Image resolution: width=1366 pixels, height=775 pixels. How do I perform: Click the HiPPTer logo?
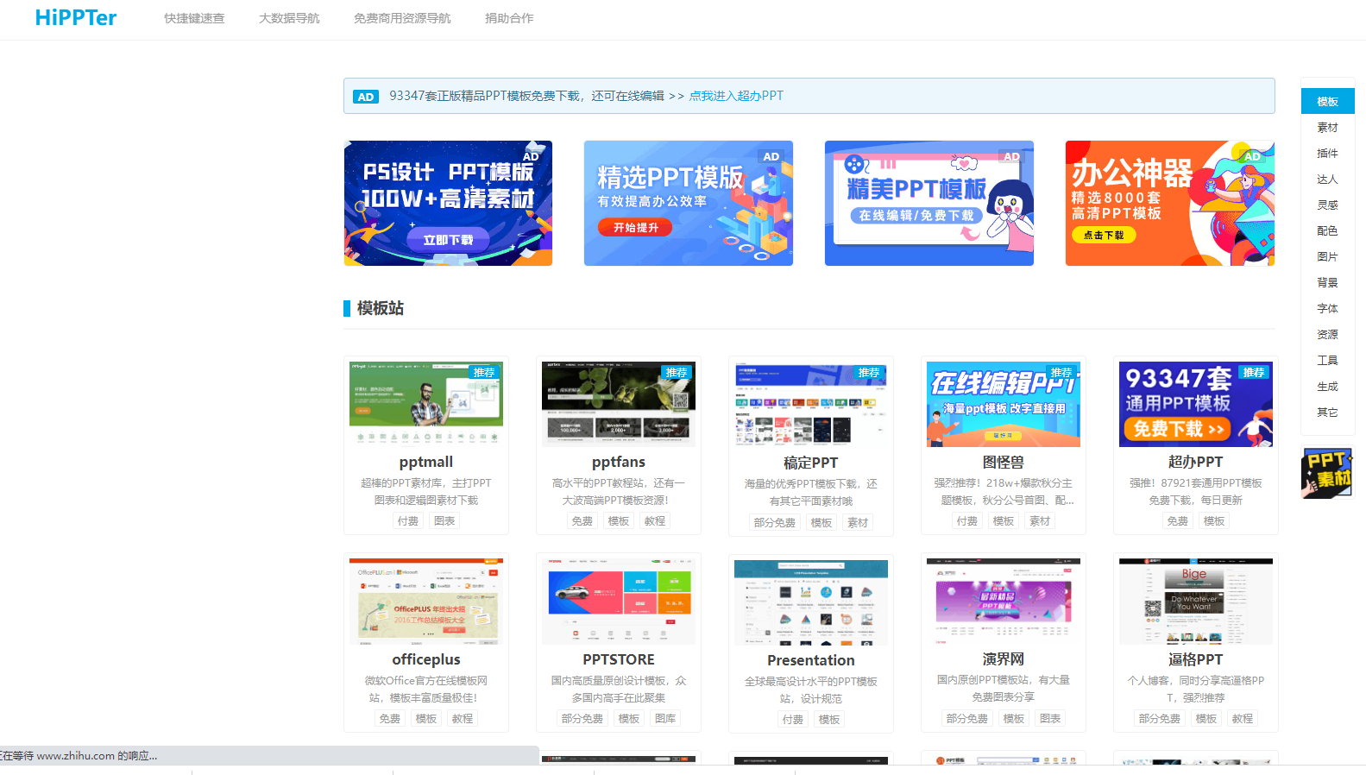(x=76, y=18)
